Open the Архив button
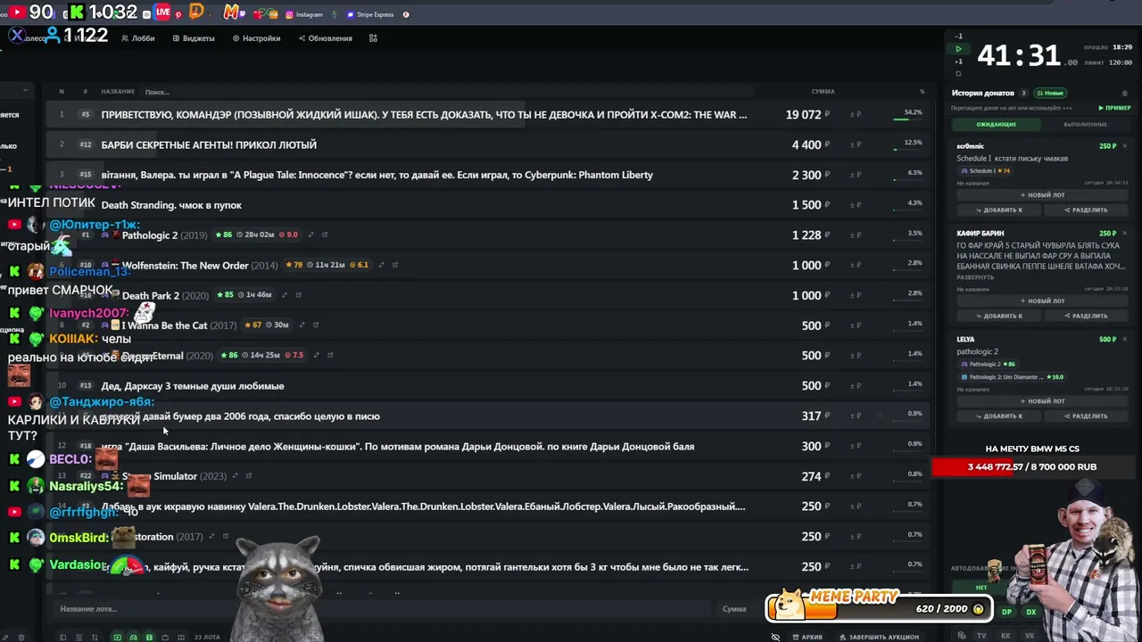This screenshot has width=1142, height=642. pyautogui.click(x=806, y=638)
